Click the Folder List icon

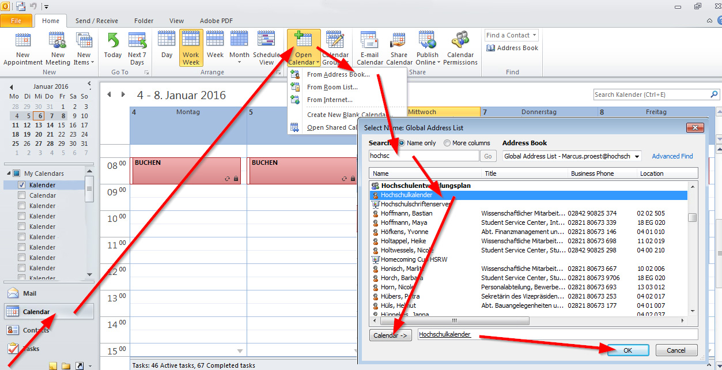click(66, 366)
